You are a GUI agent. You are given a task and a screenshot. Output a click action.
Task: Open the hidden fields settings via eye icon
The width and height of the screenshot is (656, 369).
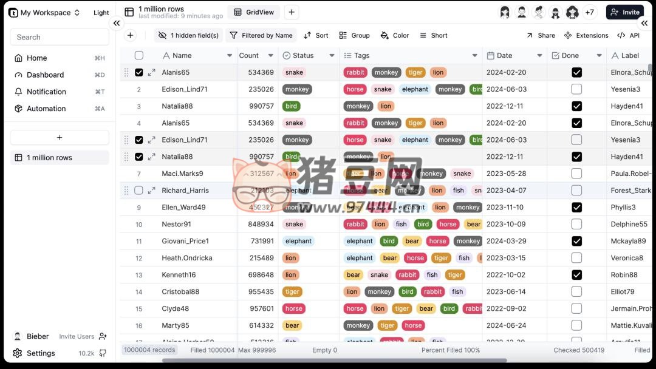pyautogui.click(x=162, y=35)
